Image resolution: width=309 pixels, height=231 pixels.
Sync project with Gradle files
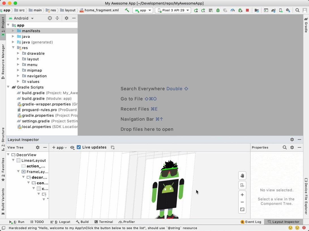[x=274, y=10]
